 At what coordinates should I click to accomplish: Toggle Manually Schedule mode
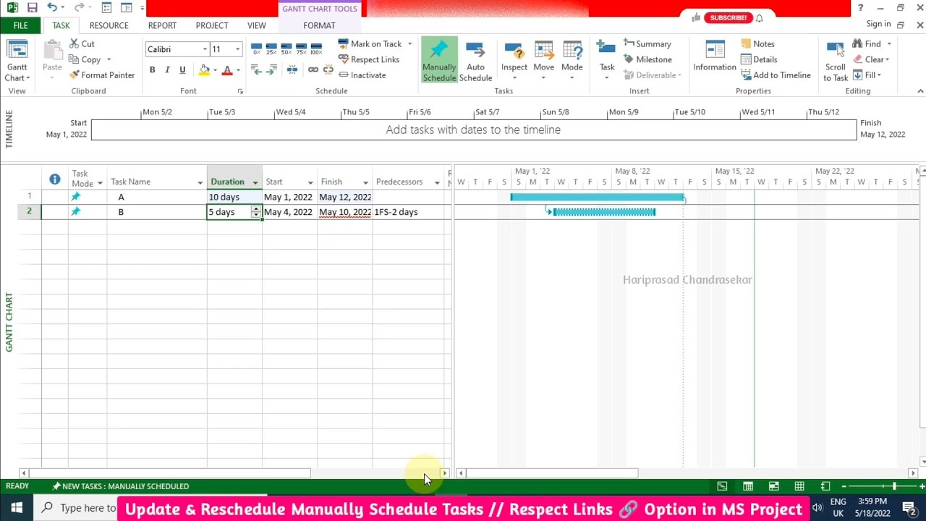[439, 62]
